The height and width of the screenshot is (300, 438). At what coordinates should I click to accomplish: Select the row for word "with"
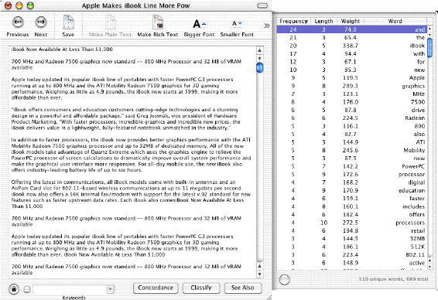351,54
